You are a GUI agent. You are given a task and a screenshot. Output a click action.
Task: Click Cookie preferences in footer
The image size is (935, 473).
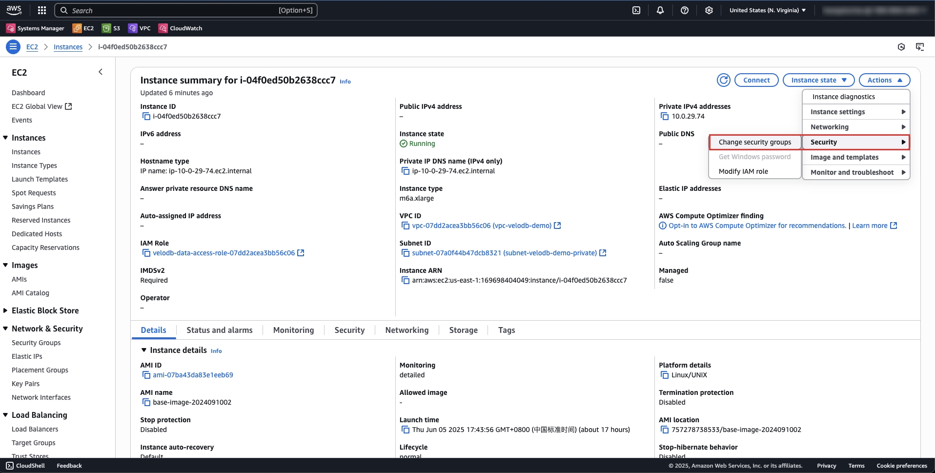[x=902, y=466]
